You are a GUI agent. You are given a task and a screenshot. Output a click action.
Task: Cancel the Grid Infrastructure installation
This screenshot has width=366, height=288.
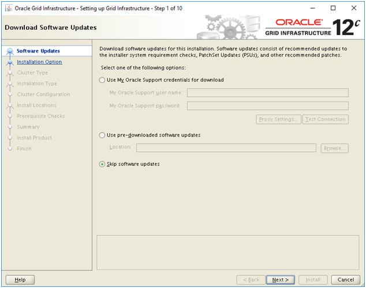[345, 279]
